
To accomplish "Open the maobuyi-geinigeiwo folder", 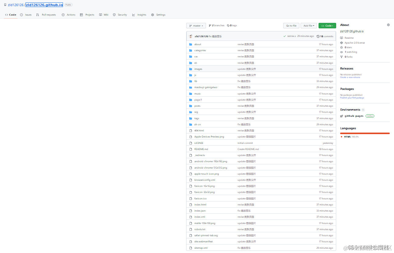I will pyautogui.click(x=206, y=87).
